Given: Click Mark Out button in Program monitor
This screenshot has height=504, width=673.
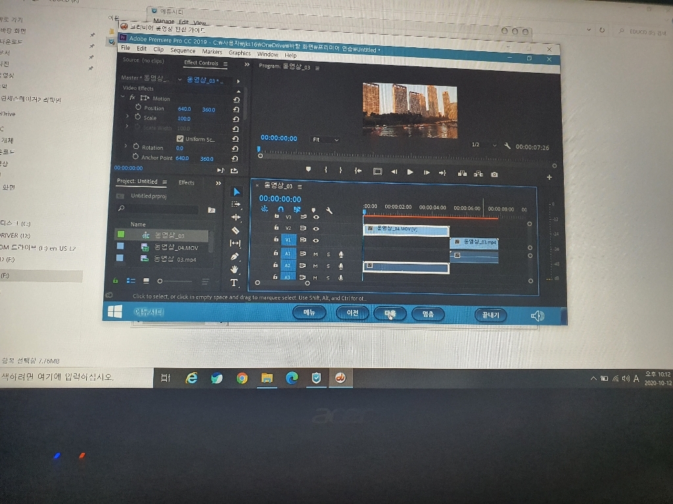Looking at the screenshot, I should [340, 171].
